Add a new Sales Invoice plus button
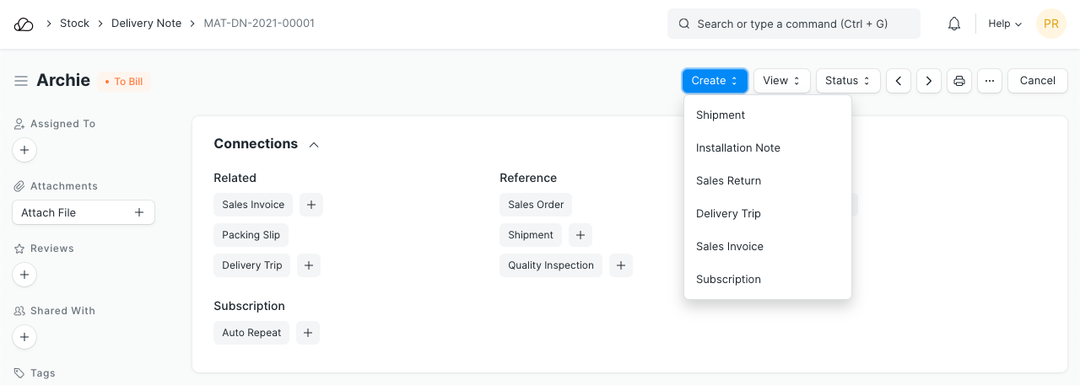Screen dimensions: 1080x385 point(311,205)
